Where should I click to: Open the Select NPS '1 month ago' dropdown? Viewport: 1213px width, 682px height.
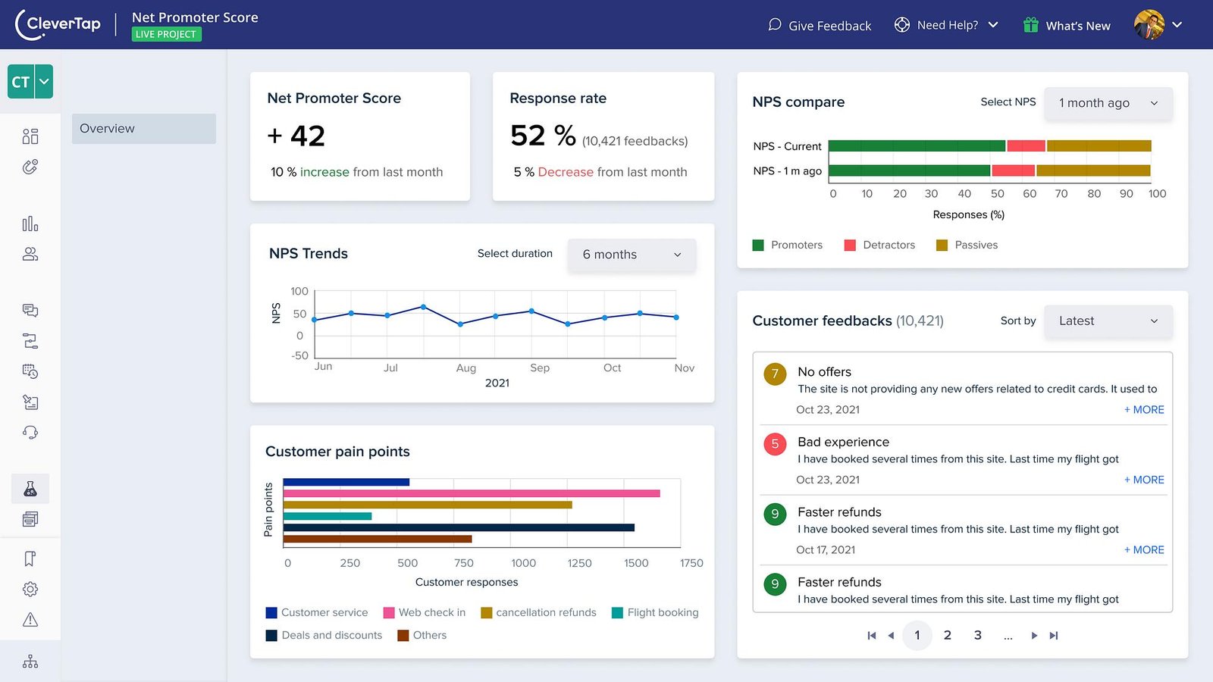point(1108,103)
